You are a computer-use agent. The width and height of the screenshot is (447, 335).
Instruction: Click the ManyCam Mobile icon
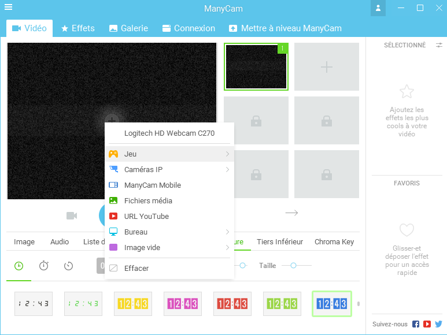point(113,185)
